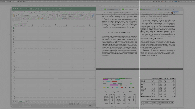Click the Ideas lightning icon
This screenshot has height=109, width=195.
coord(93,15)
